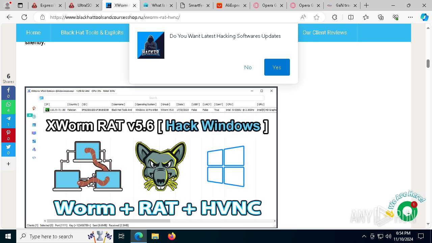Share the page on Twitter
432x243 pixels.
point(8,150)
